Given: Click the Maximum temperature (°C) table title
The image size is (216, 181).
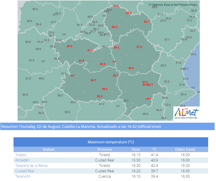Looking at the screenshot, I should click(x=111, y=142).
